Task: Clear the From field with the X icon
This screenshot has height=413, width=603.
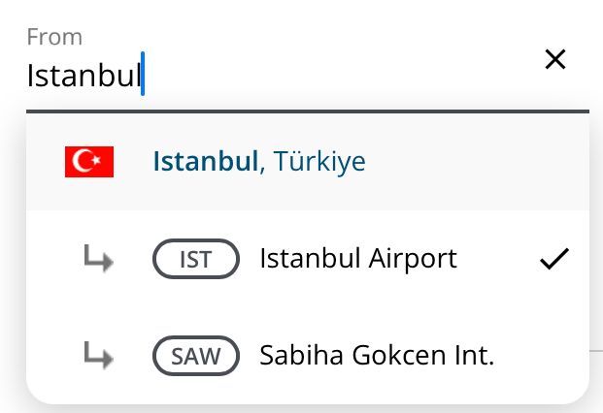Action: point(555,59)
